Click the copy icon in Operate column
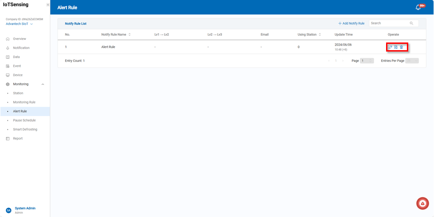Screen dimensions: 434x217 396,47
